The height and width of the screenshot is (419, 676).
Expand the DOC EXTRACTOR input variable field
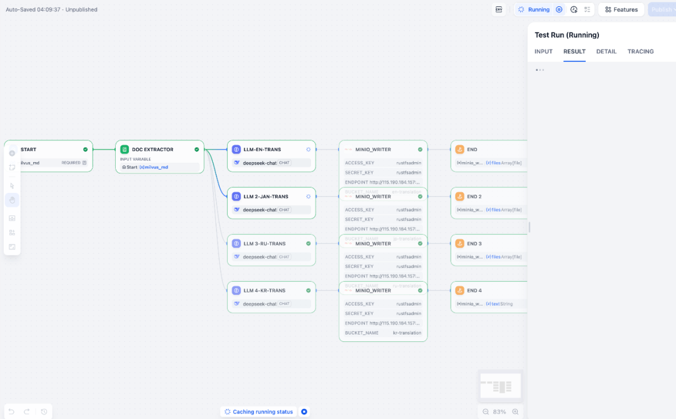tap(160, 167)
